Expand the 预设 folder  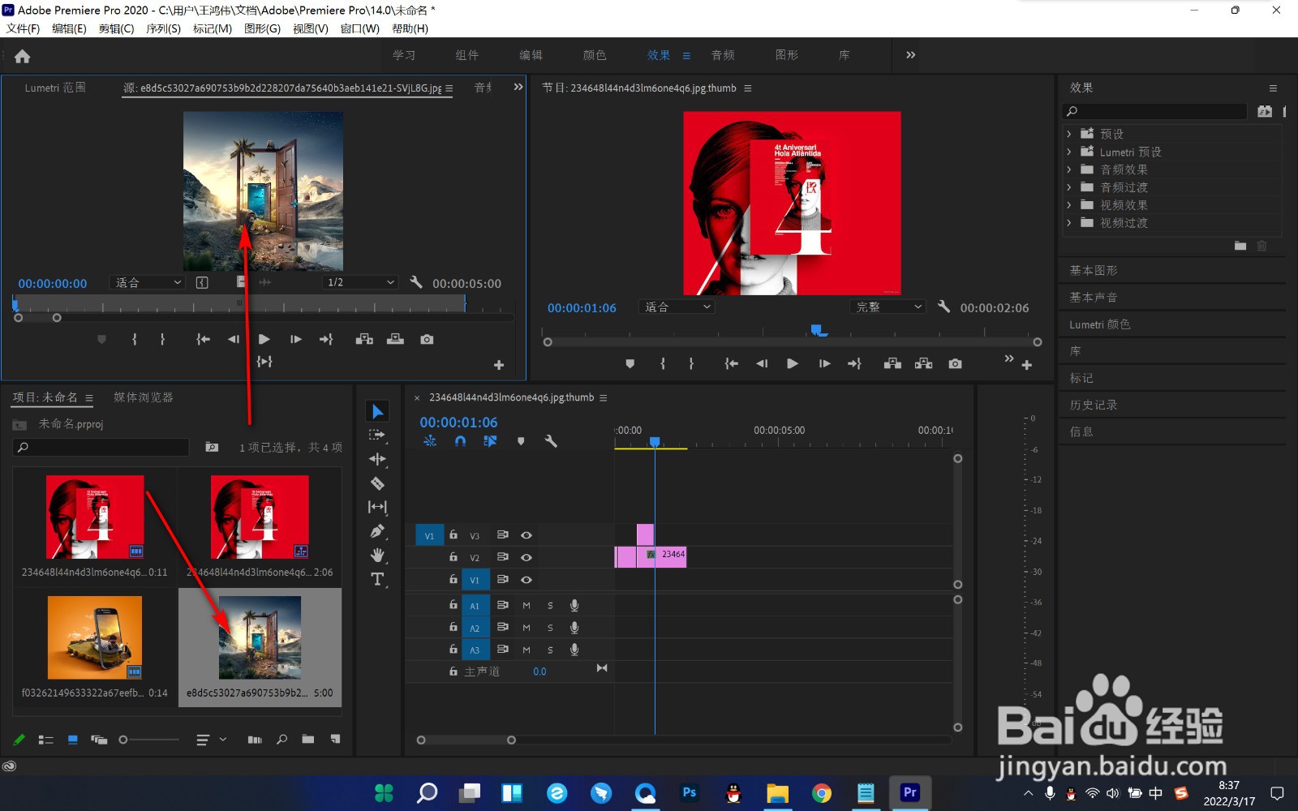pyautogui.click(x=1069, y=134)
